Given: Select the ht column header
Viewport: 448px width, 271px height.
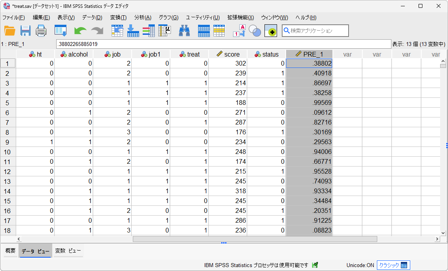Looking at the screenshot, I should pyautogui.click(x=35, y=54).
